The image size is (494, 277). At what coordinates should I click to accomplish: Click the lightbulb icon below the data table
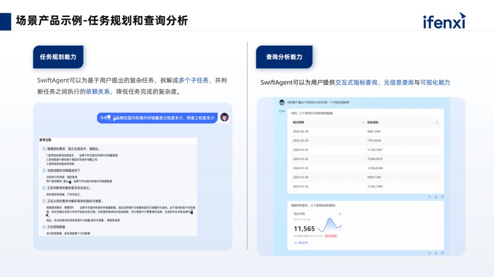430,197
